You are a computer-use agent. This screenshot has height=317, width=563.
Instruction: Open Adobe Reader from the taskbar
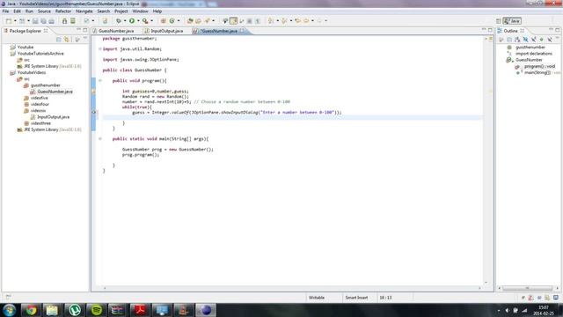[140, 310]
